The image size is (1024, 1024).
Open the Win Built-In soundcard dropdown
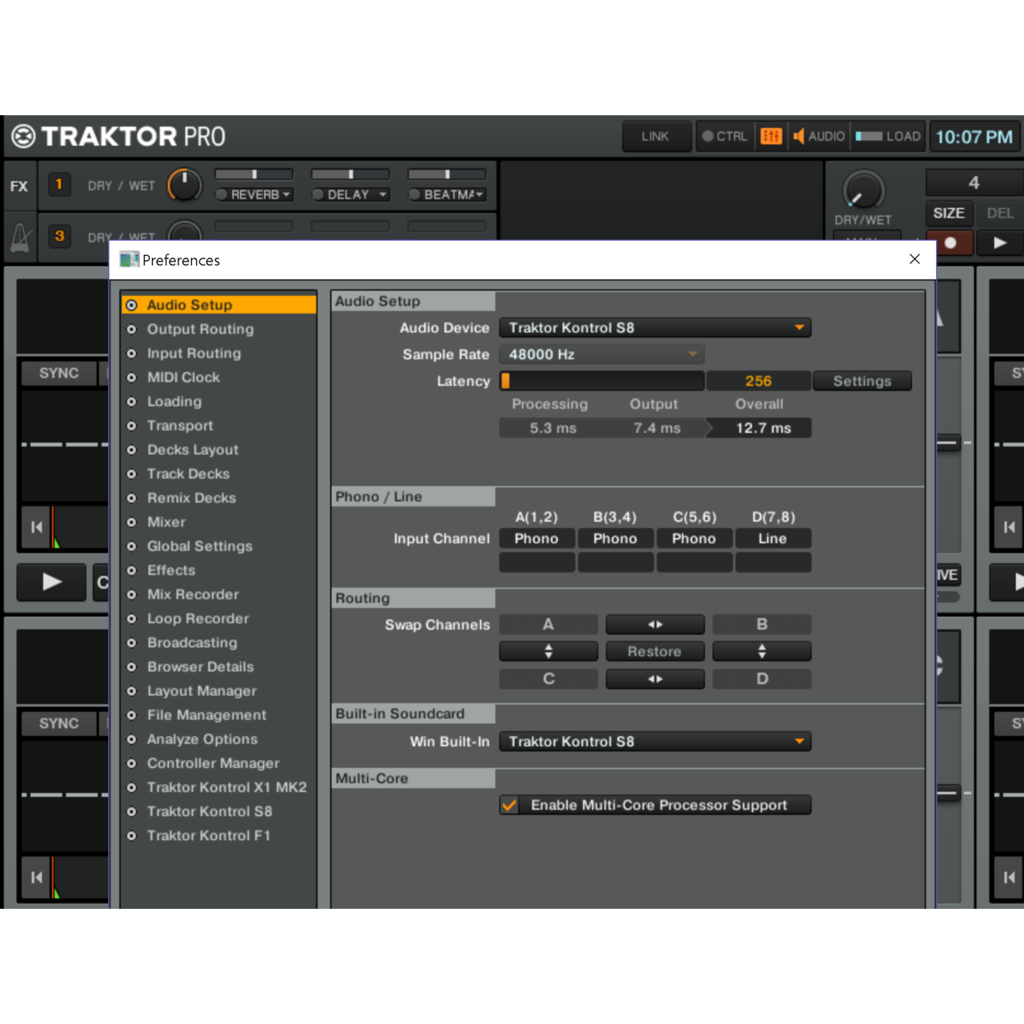pyautogui.click(x=655, y=742)
